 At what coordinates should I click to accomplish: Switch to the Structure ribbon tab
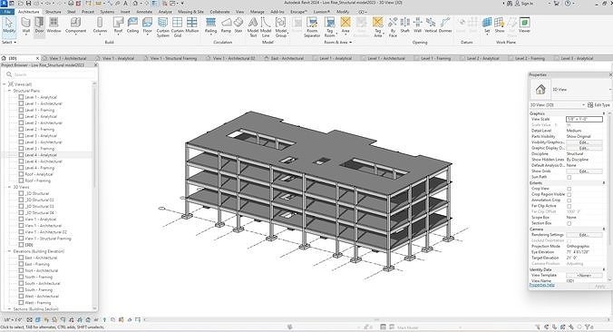pos(54,12)
